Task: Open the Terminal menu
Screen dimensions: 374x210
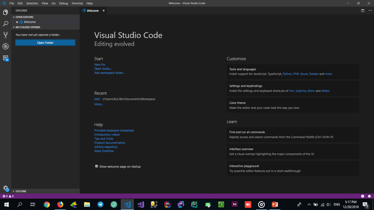Action: (77, 3)
